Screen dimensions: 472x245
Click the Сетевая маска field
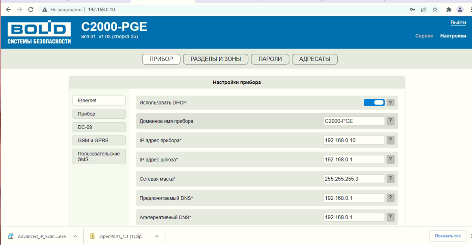tap(354, 179)
